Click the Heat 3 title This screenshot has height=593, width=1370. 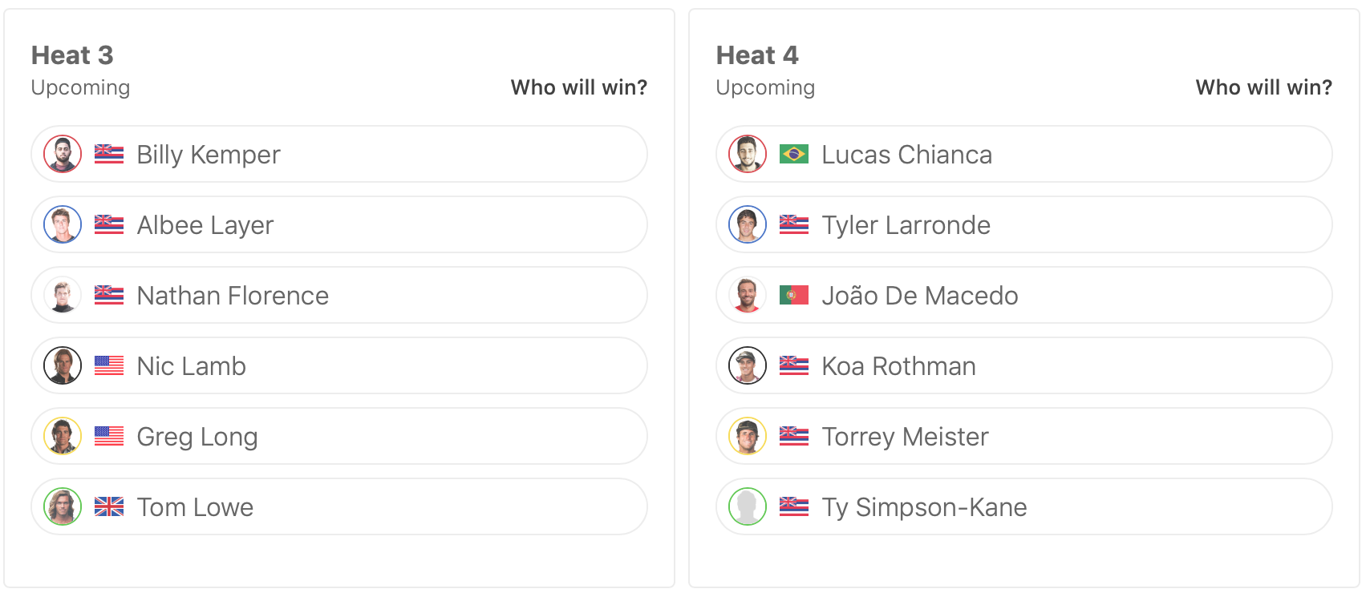(x=72, y=55)
